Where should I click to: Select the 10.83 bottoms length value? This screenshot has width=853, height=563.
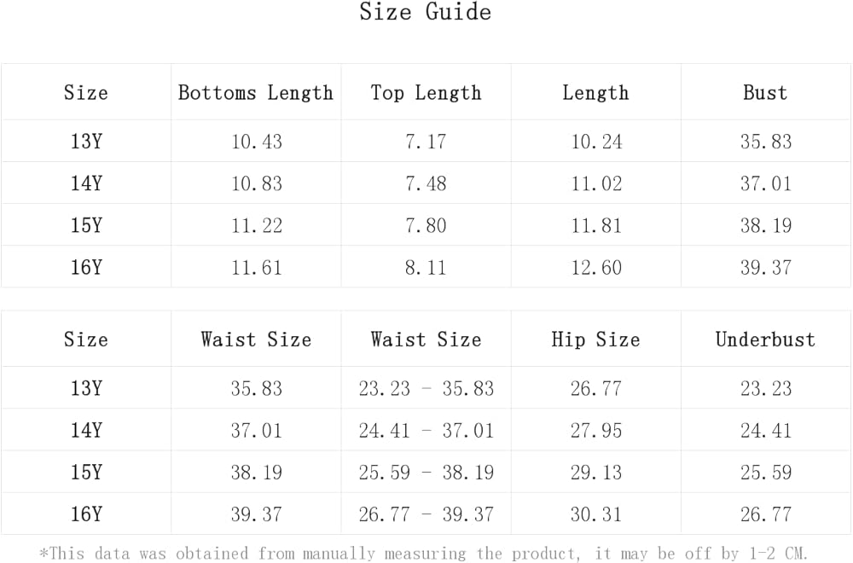256,183
